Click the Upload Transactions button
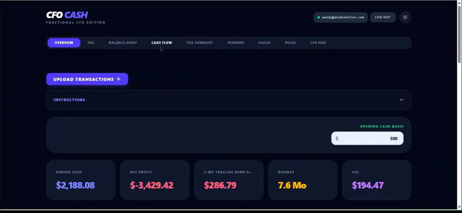The image size is (462, 213). tap(87, 79)
